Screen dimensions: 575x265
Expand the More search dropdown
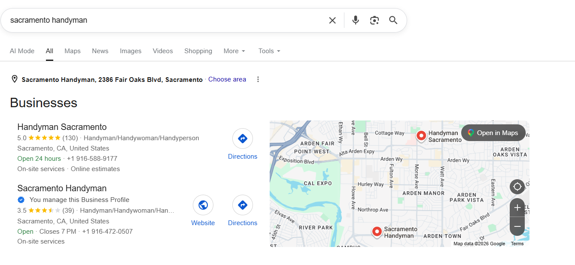click(x=234, y=51)
